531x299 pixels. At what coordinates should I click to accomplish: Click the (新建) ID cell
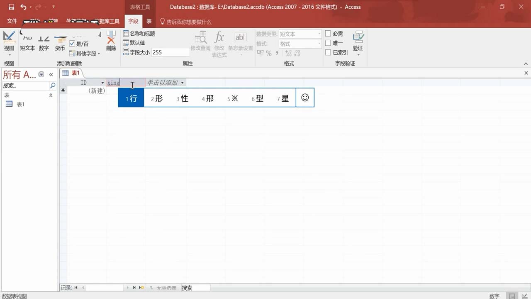tap(86, 91)
